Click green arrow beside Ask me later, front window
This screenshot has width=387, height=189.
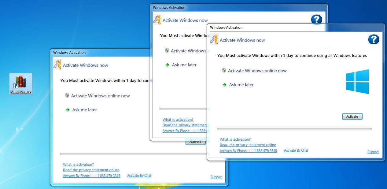tap(224, 85)
